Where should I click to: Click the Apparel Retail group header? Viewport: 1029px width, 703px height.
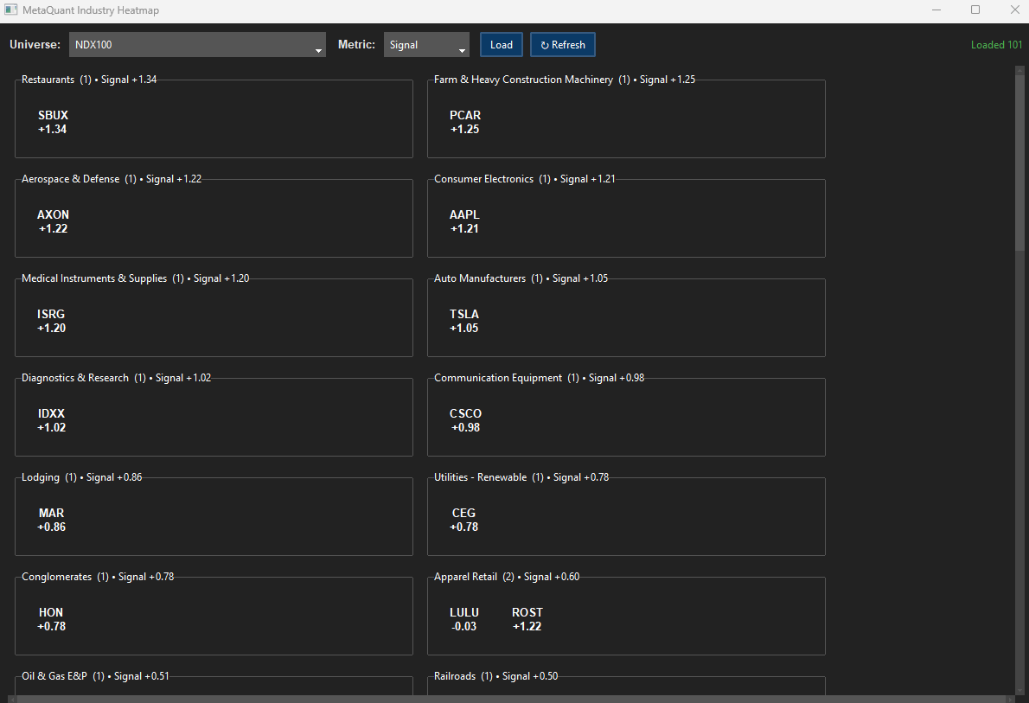(x=507, y=577)
